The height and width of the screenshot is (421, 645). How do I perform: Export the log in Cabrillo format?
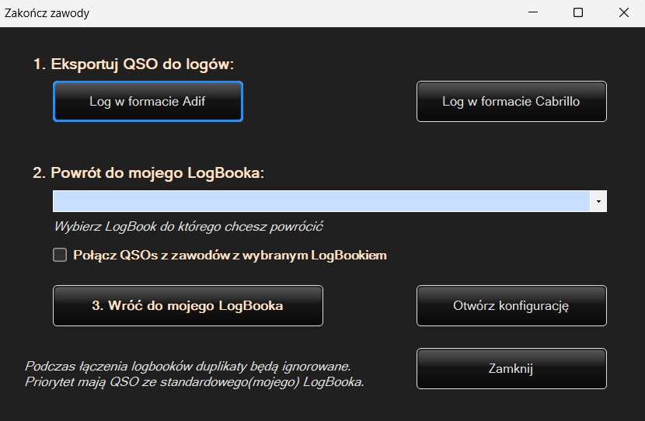[511, 101]
